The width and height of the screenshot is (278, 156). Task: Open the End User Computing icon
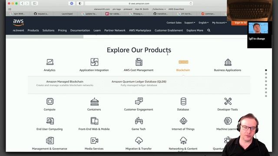(x=50, y=121)
